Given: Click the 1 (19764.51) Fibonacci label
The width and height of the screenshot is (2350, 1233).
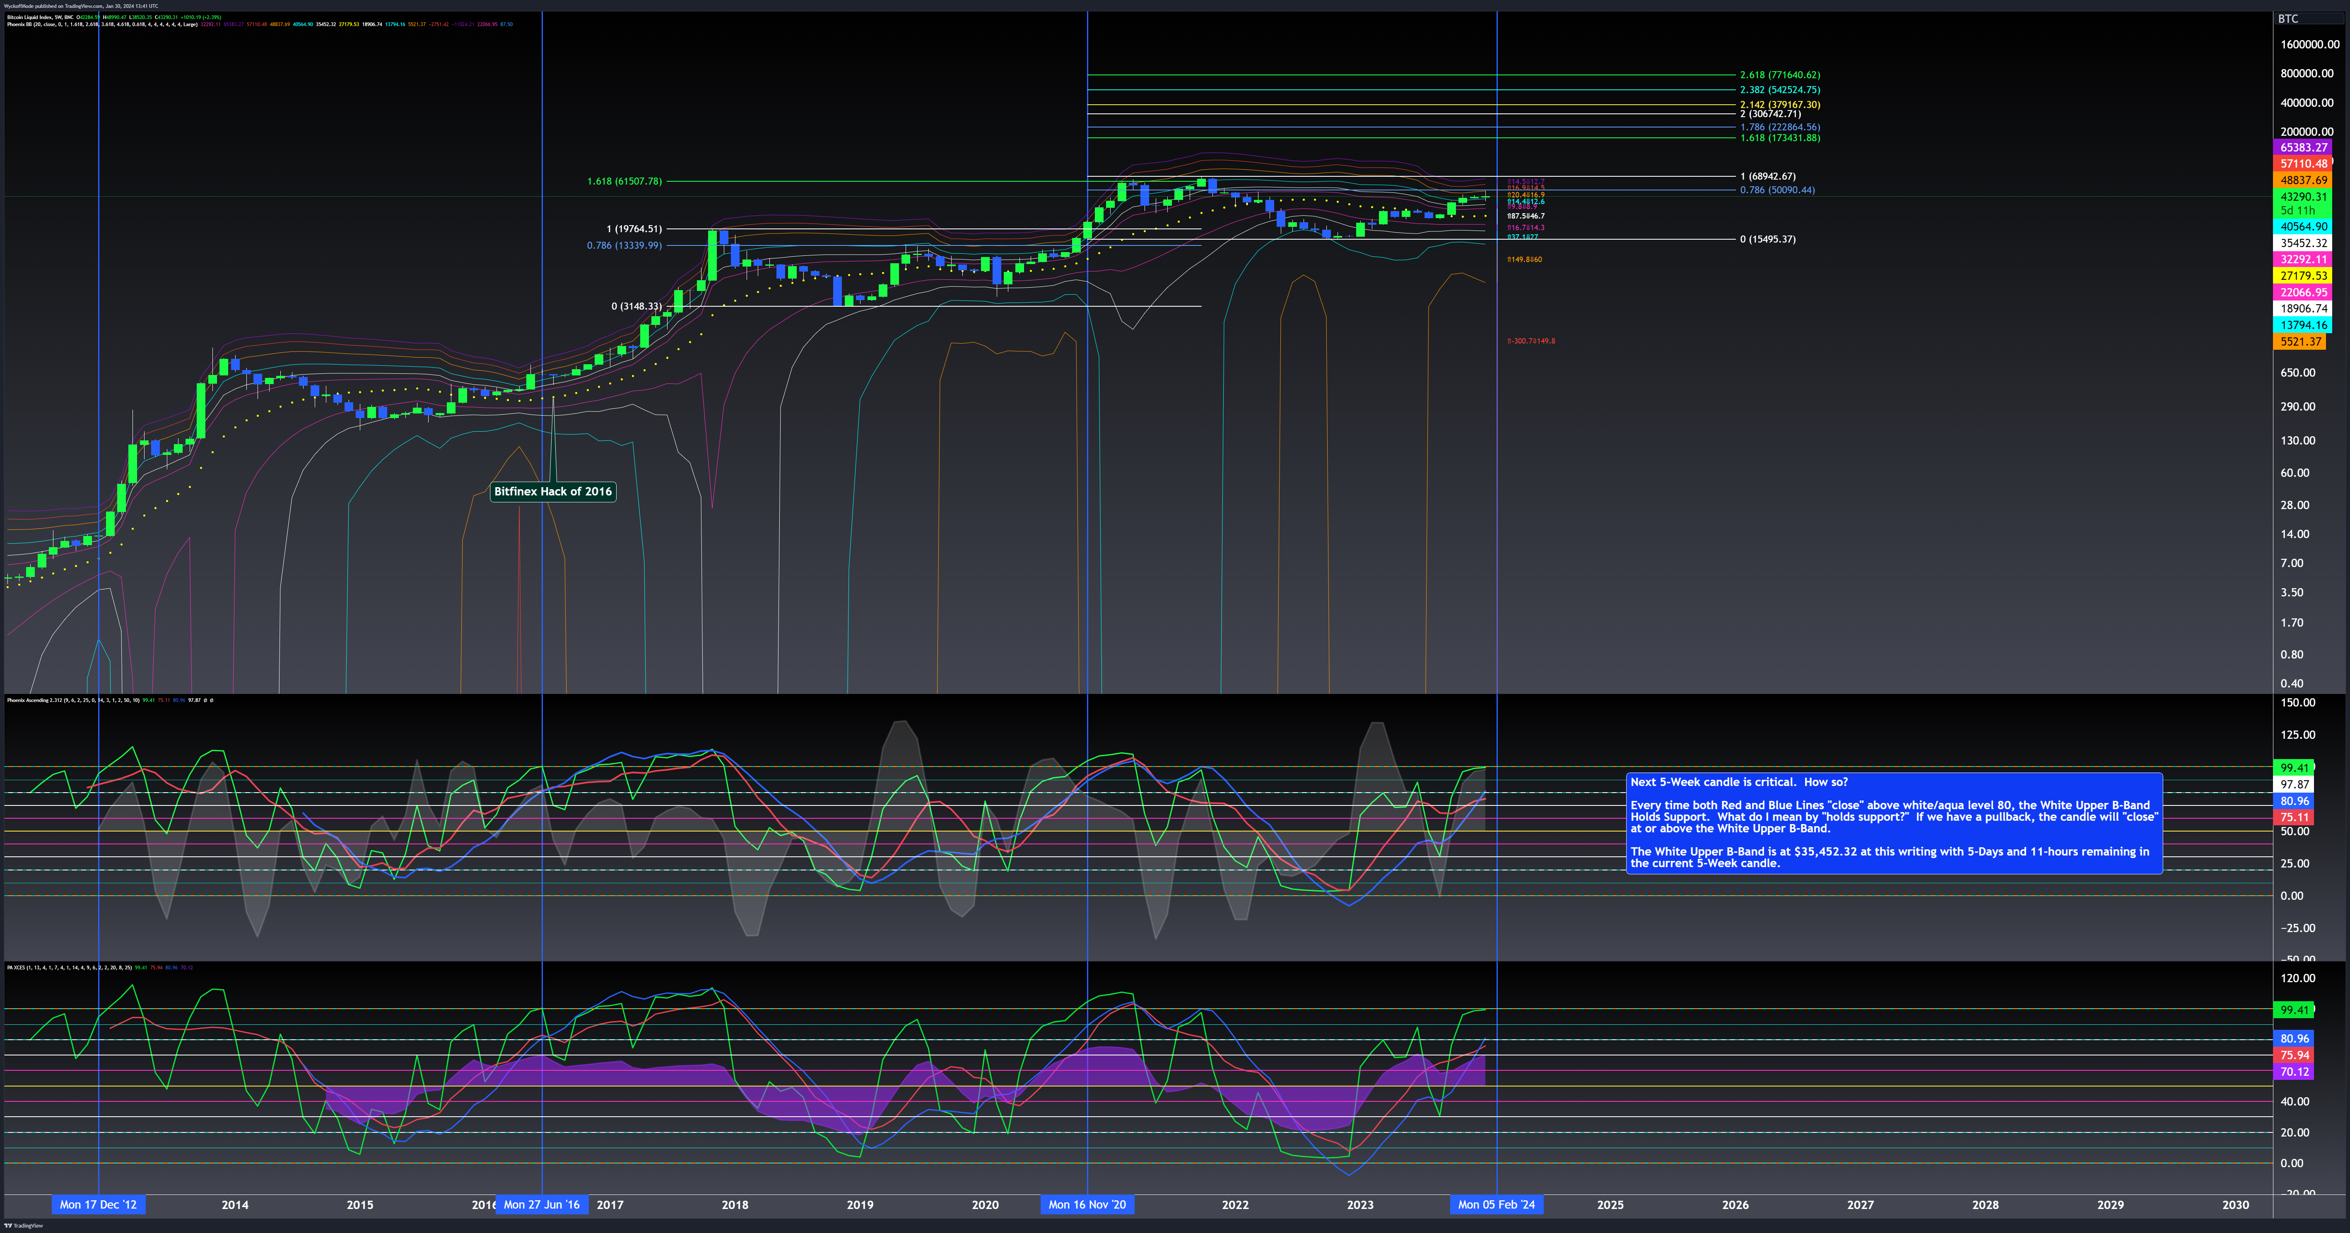Looking at the screenshot, I should (x=634, y=229).
